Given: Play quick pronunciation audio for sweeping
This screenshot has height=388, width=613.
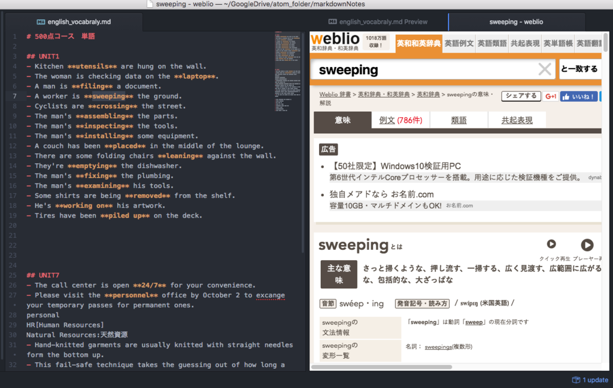Looking at the screenshot, I should tap(551, 244).
